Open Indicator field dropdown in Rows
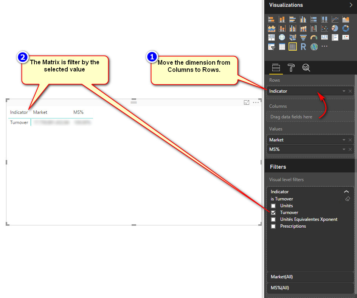This screenshot has height=298, width=357. [344, 91]
